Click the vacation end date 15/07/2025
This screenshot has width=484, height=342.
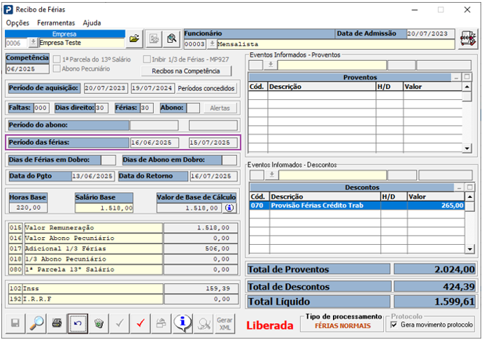(x=213, y=143)
